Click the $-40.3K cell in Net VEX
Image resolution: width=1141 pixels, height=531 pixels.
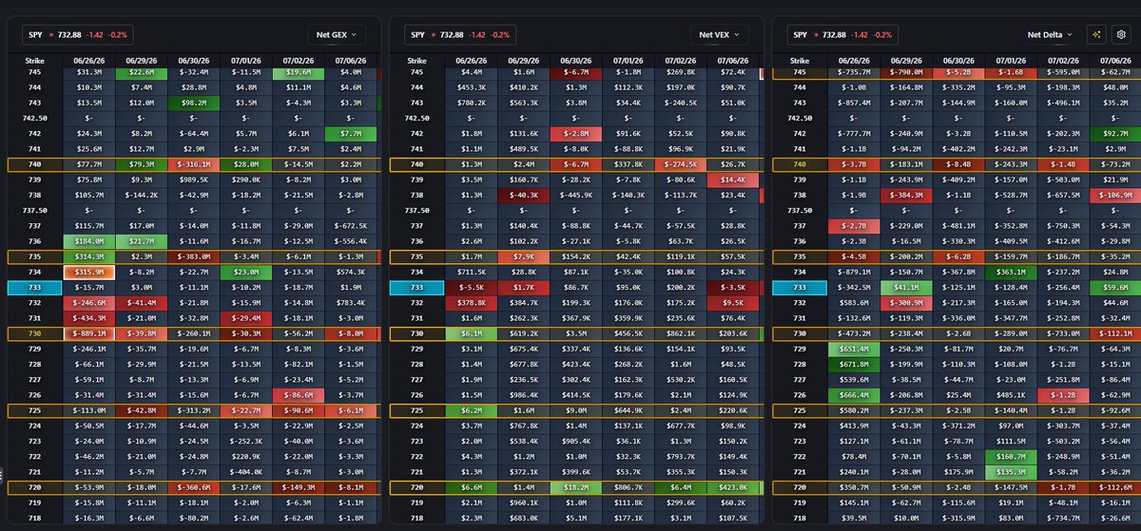(x=522, y=195)
